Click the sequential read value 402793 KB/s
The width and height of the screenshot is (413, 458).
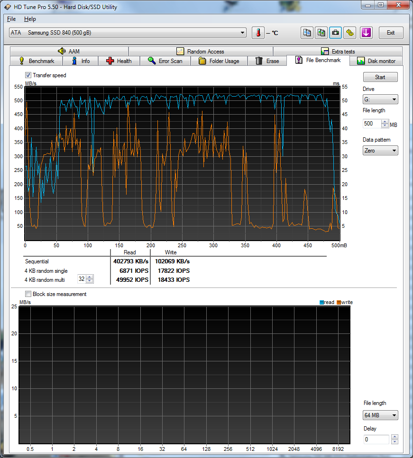click(x=131, y=261)
